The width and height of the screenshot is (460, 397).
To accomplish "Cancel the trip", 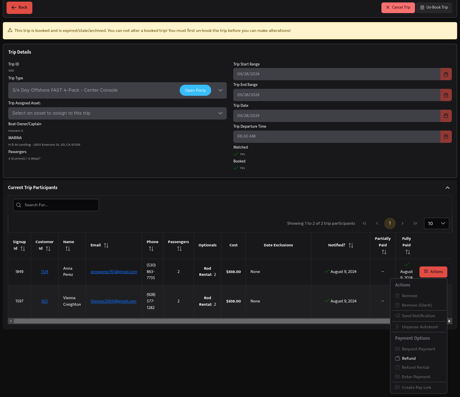I will [x=398, y=8].
